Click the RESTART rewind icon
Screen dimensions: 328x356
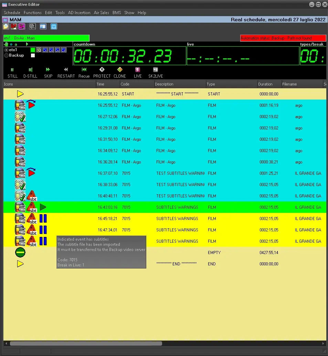tap(66, 70)
